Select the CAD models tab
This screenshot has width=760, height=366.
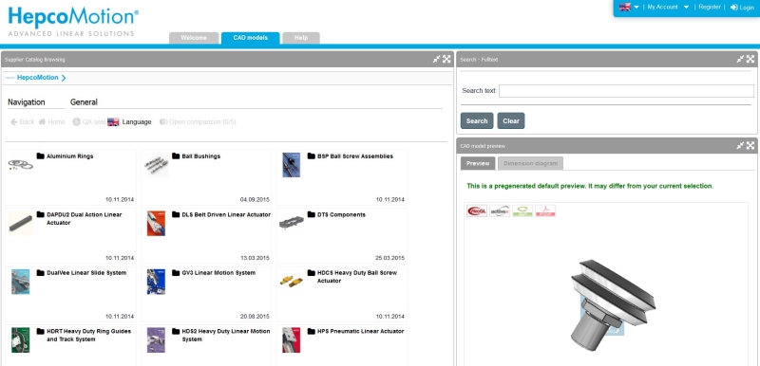[x=250, y=38]
